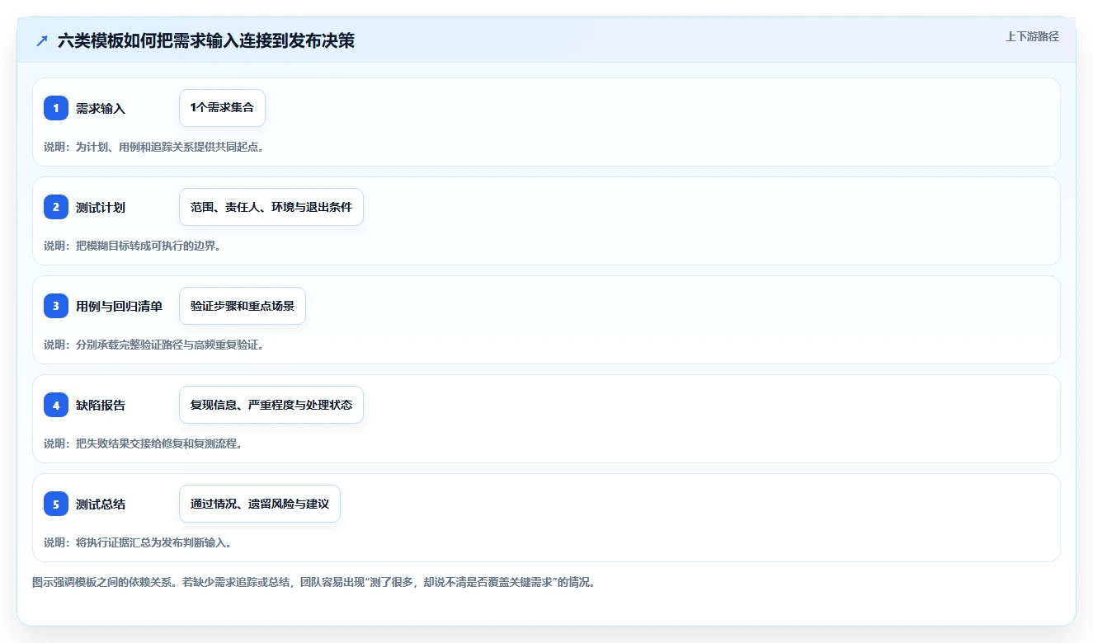The width and height of the screenshot is (1093, 643).
Task: Click the title '六类模板如何把需求输入连接到发布决策'
Action: [x=206, y=40]
